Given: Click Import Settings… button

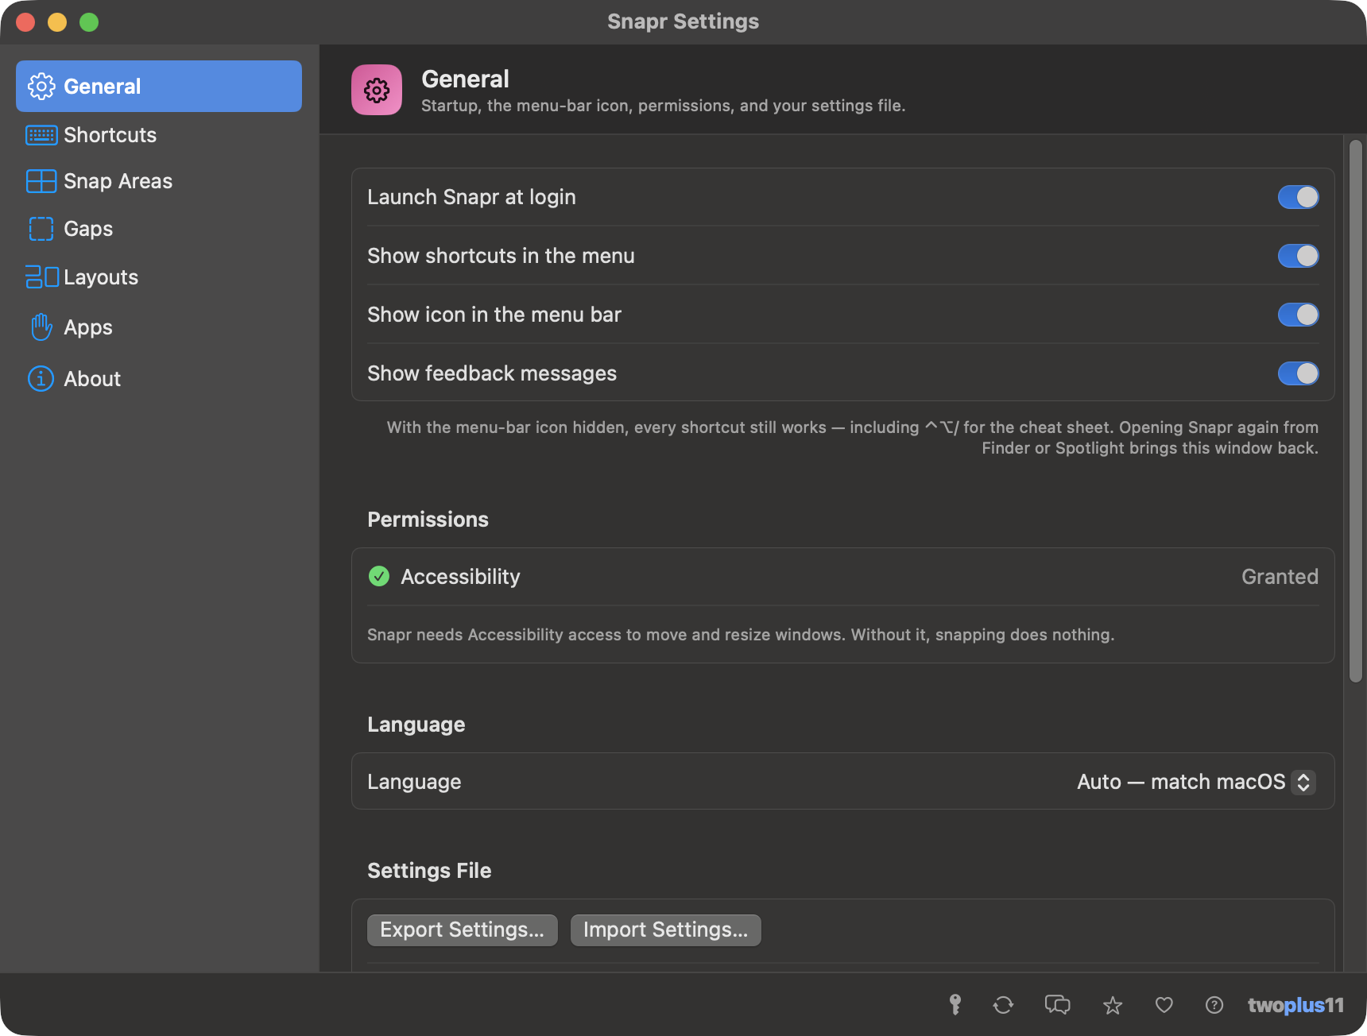Looking at the screenshot, I should 666,930.
